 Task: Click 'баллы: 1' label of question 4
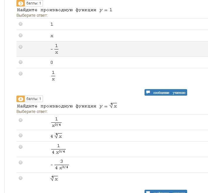click(x=34, y=99)
